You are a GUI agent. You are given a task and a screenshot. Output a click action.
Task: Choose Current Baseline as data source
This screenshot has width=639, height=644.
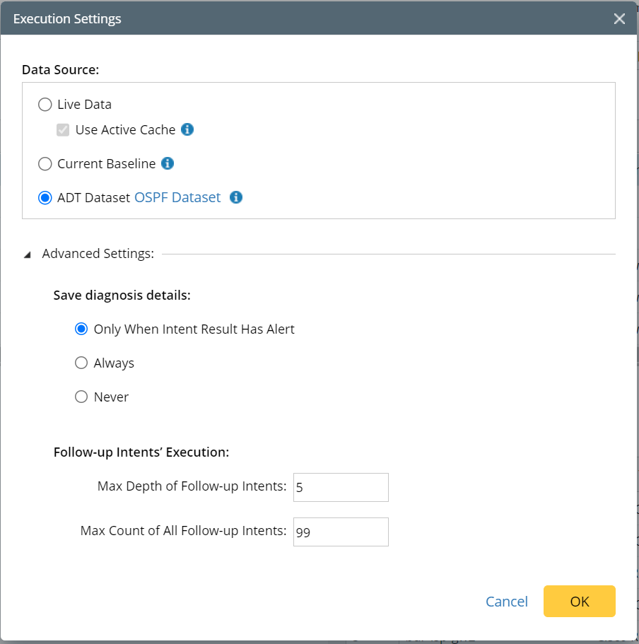point(45,164)
